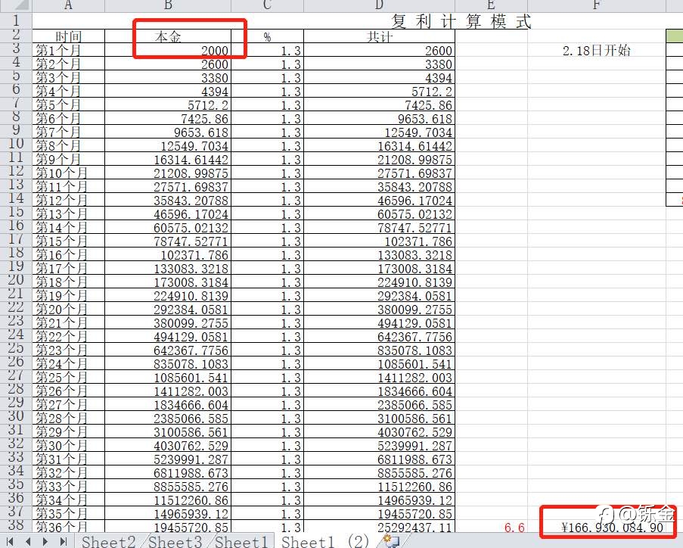The image size is (683, 548).
Task: Click the % header cell
Action: 267,36
